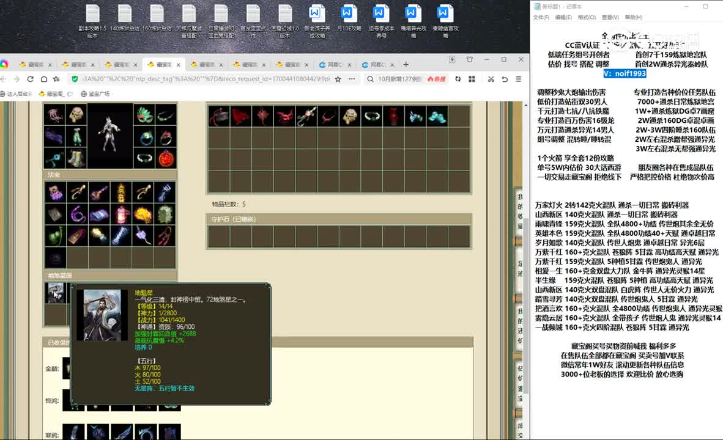Viewport: 723px width, 440px height.
Task: Open Notepad 编辑(E) menu
Action: coord(563,17)
